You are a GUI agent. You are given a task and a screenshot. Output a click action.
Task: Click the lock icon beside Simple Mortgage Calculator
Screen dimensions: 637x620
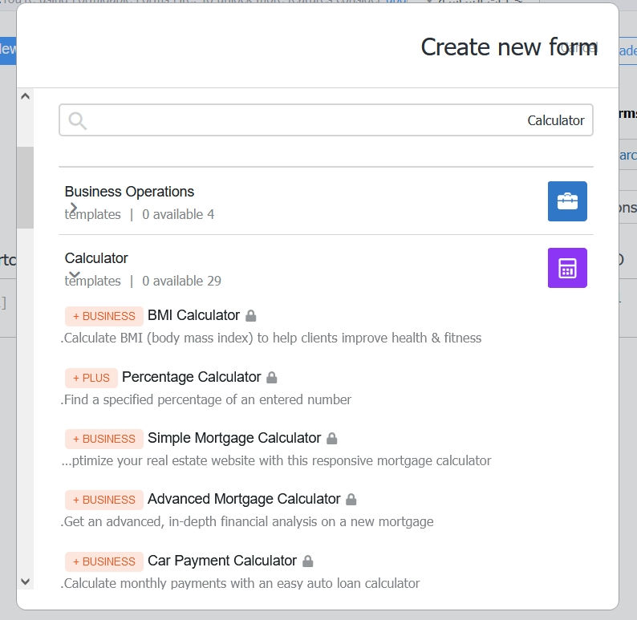click(x=332, y=439)
